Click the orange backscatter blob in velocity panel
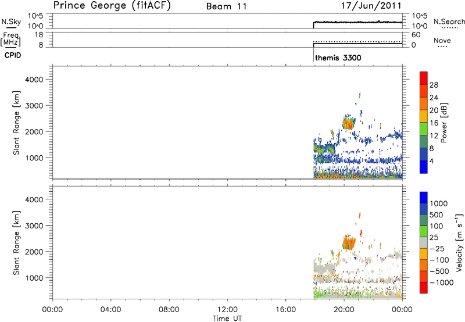The width and height of the screenshot is (465, 322). tap(349, 243)
